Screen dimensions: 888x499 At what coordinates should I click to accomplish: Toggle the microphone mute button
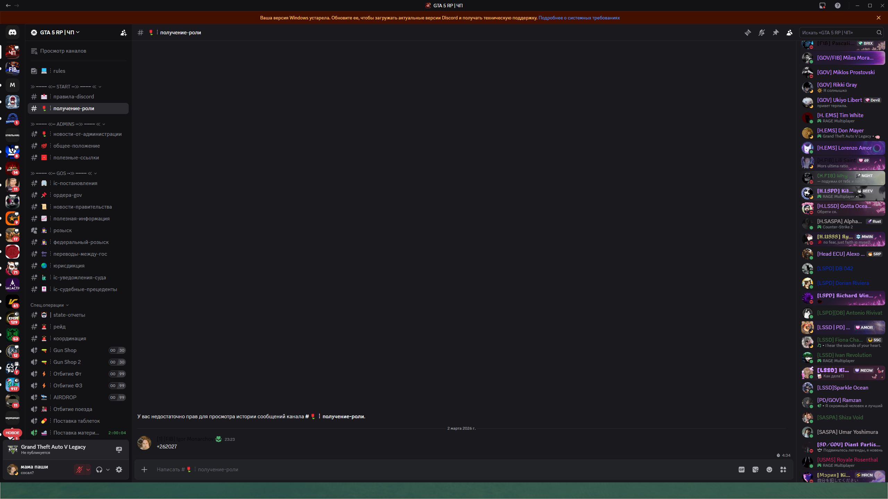(79, 470)
